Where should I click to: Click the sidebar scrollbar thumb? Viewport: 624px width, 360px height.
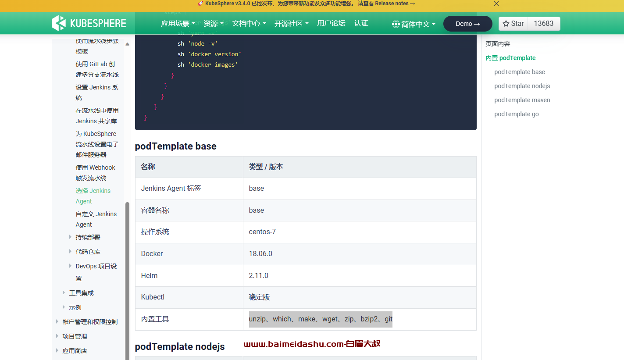[x=127, y=281]
